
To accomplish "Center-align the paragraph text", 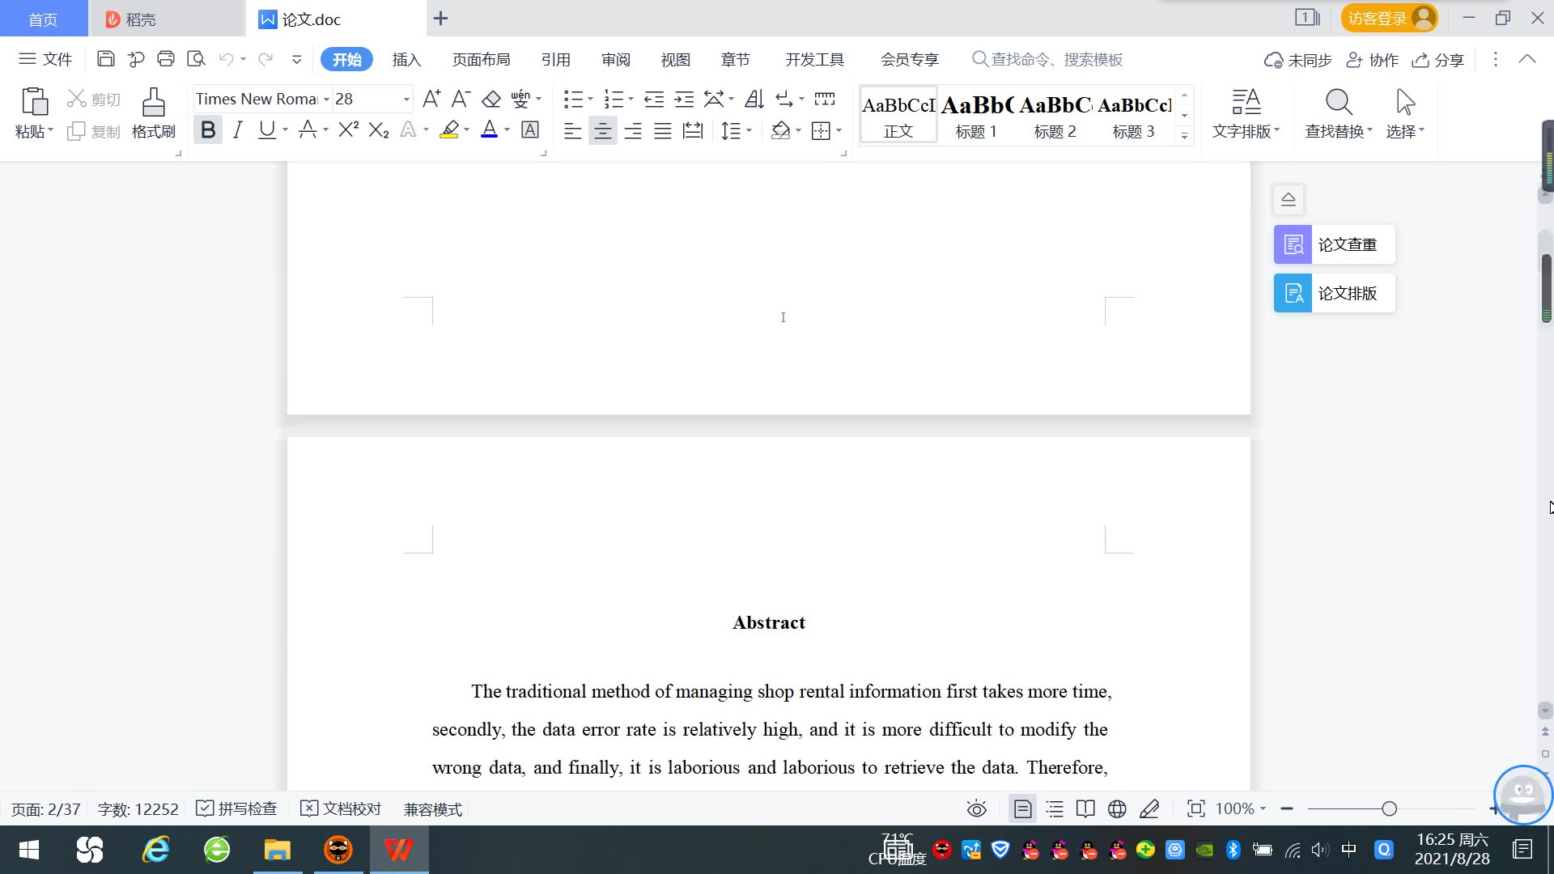I will point(602,130).
